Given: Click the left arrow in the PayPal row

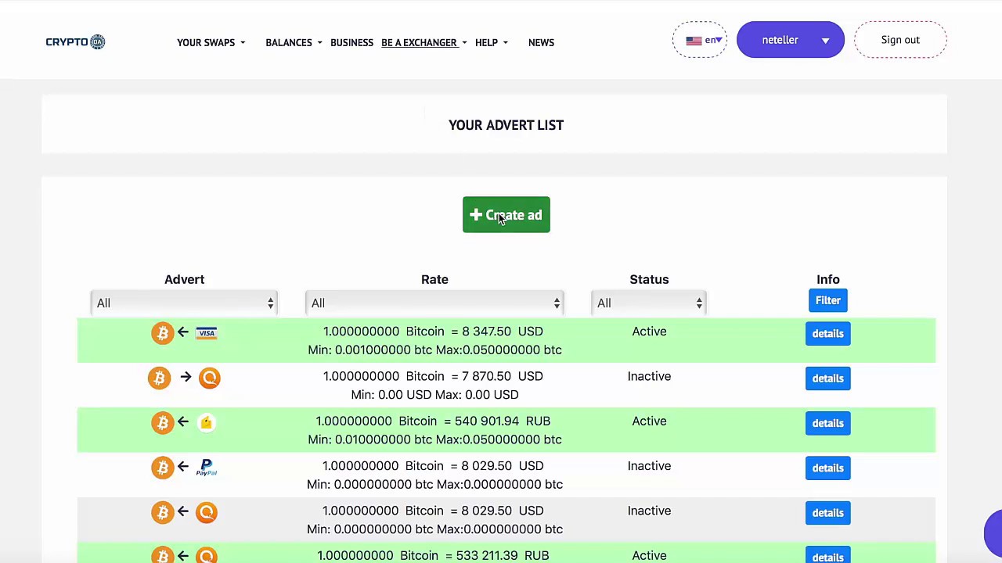Looking at the screenshot, I should coord(182,467).
